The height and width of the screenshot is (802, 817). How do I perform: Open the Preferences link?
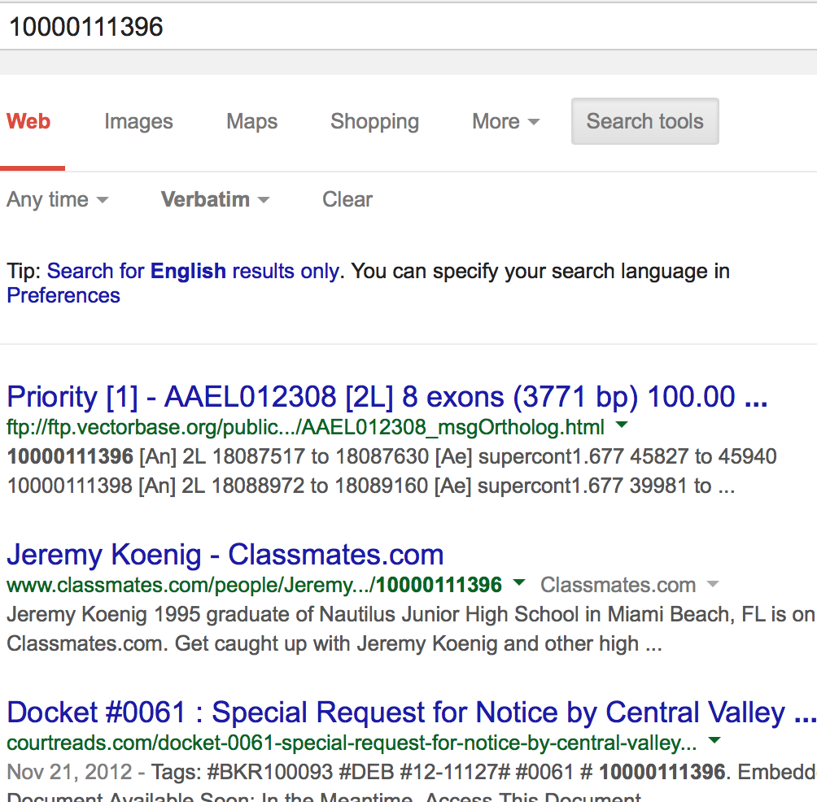63,295
